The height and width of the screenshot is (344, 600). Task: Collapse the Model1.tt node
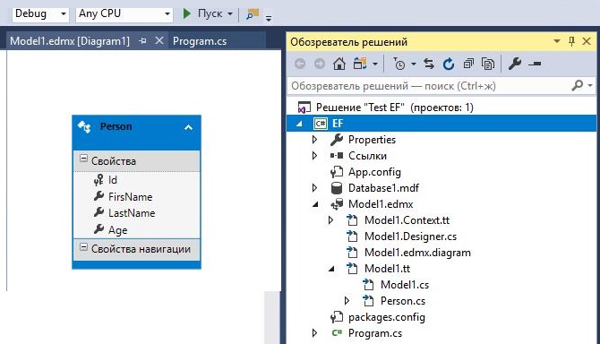click(331, 269)
